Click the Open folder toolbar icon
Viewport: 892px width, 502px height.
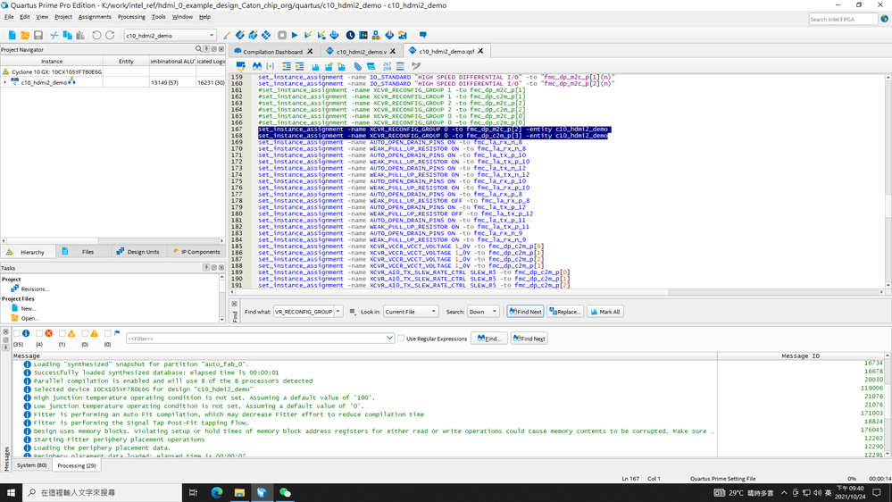click(x=25, y=36)
